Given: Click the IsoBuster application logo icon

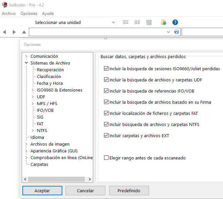Looking at the screenshot, I should [x=4, y=5].
